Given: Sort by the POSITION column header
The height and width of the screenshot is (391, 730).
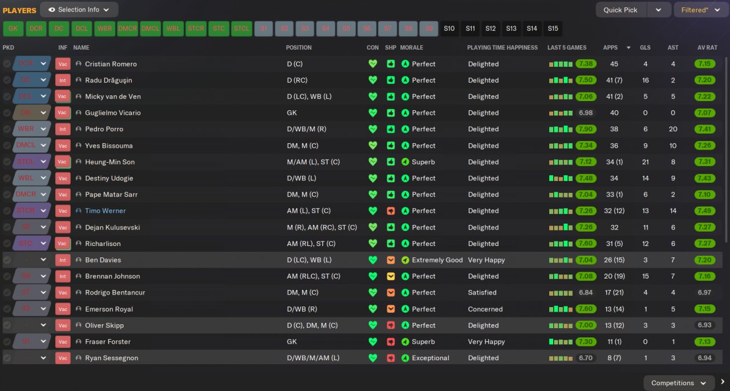Looking at the screenshot, I should click(x=299, y=47).
